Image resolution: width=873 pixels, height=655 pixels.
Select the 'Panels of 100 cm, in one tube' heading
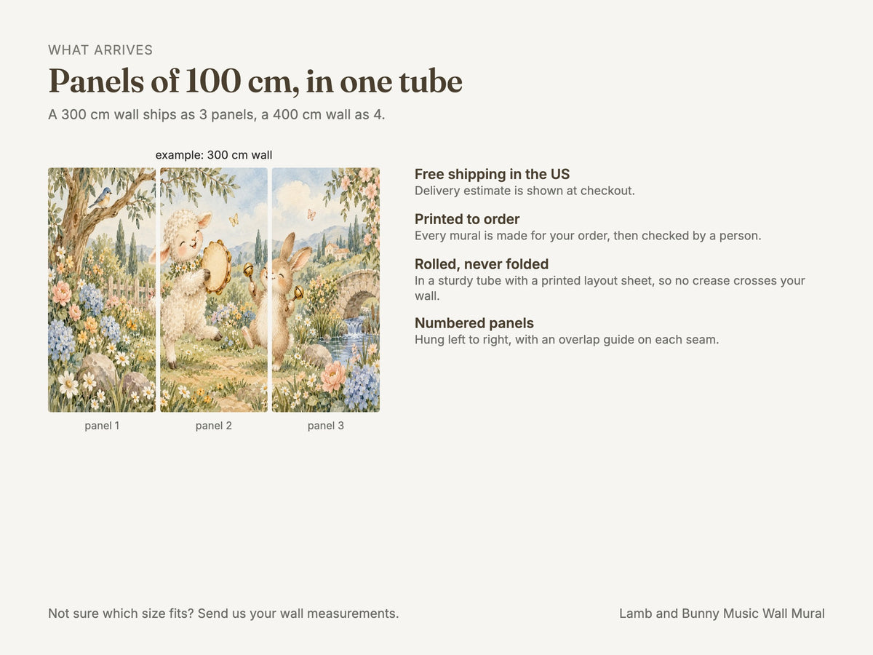click(x=255, y=81)
